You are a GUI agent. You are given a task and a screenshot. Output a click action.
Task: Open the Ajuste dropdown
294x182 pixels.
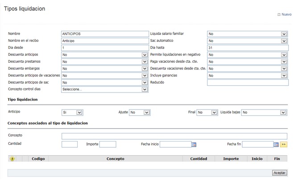140,113
